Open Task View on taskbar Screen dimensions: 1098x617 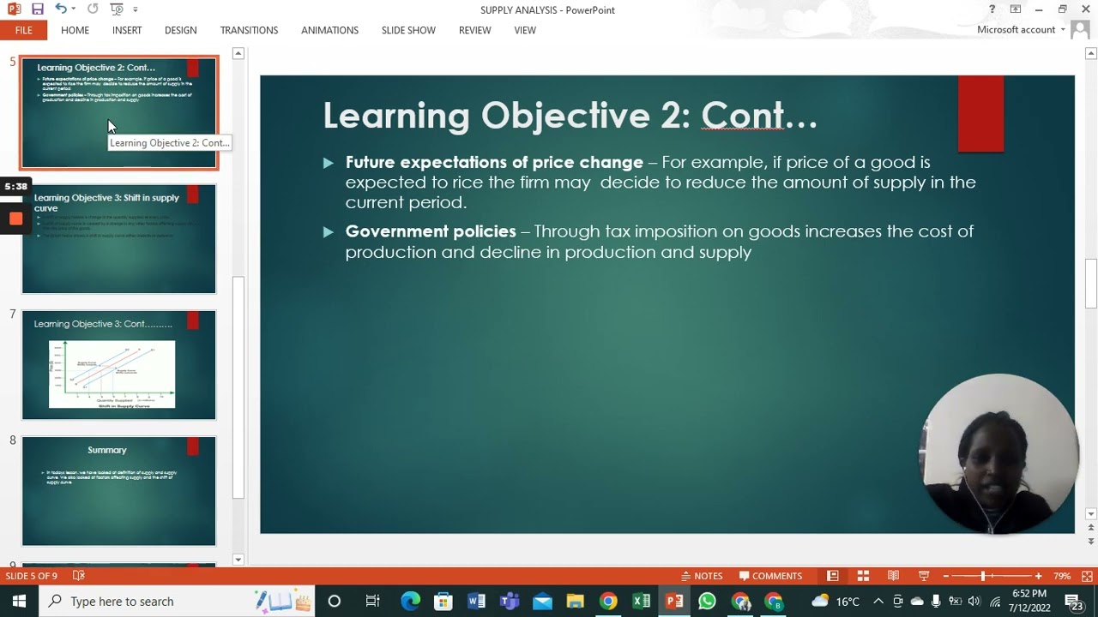(372, 601)
